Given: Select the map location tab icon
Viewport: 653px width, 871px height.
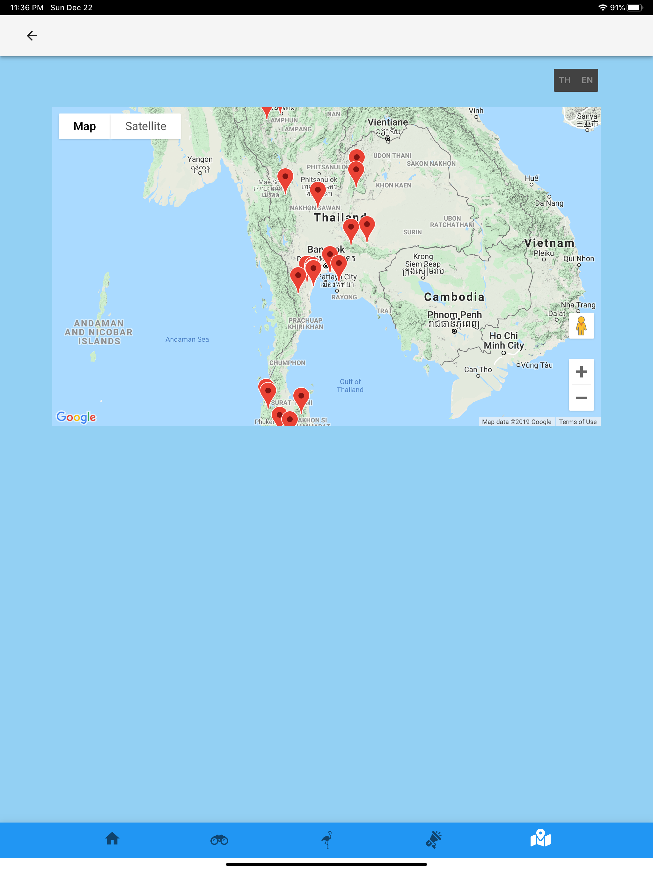Looking at the screenshot, I should [x=540, y=839].
